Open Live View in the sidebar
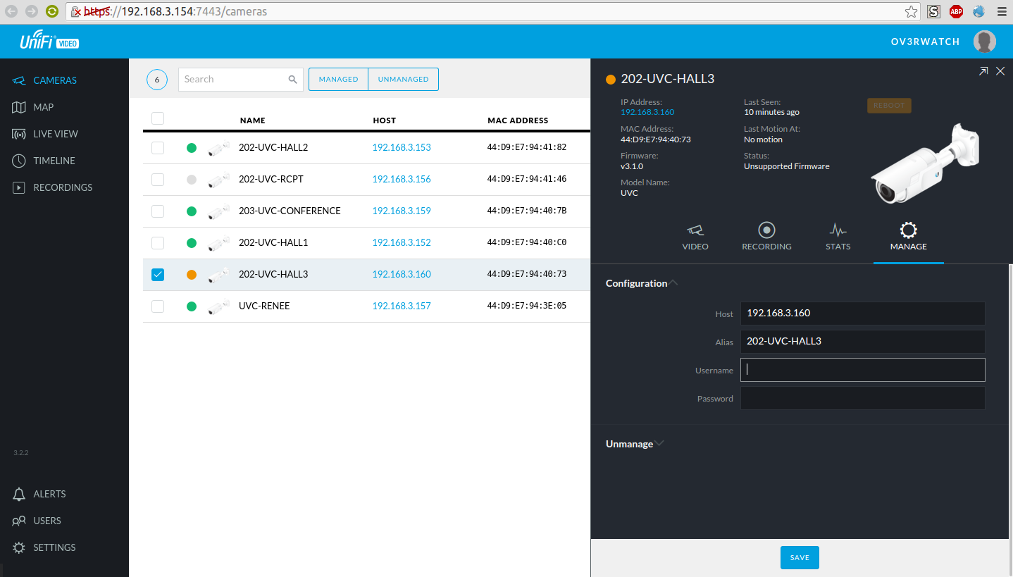1013x577 pixels. (x=55, y=134)
